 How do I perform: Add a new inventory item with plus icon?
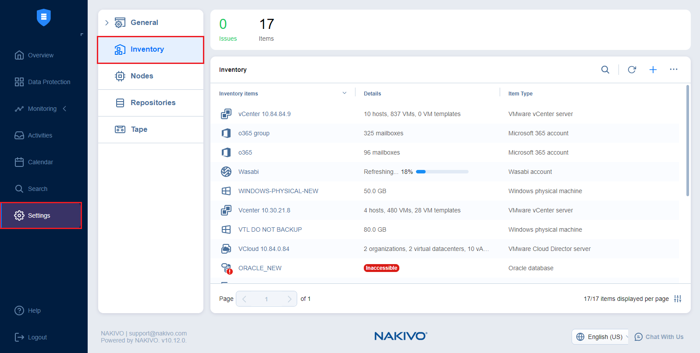click(x=653, y=70)
